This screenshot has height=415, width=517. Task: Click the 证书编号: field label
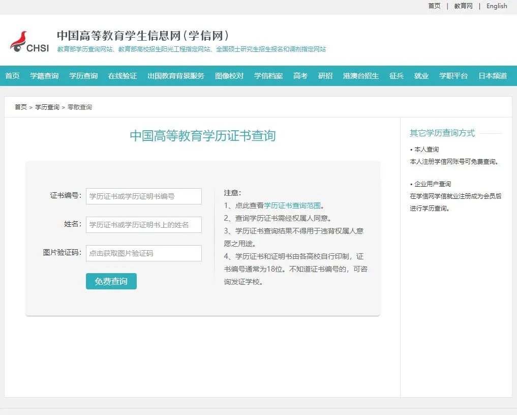point(66,196)
